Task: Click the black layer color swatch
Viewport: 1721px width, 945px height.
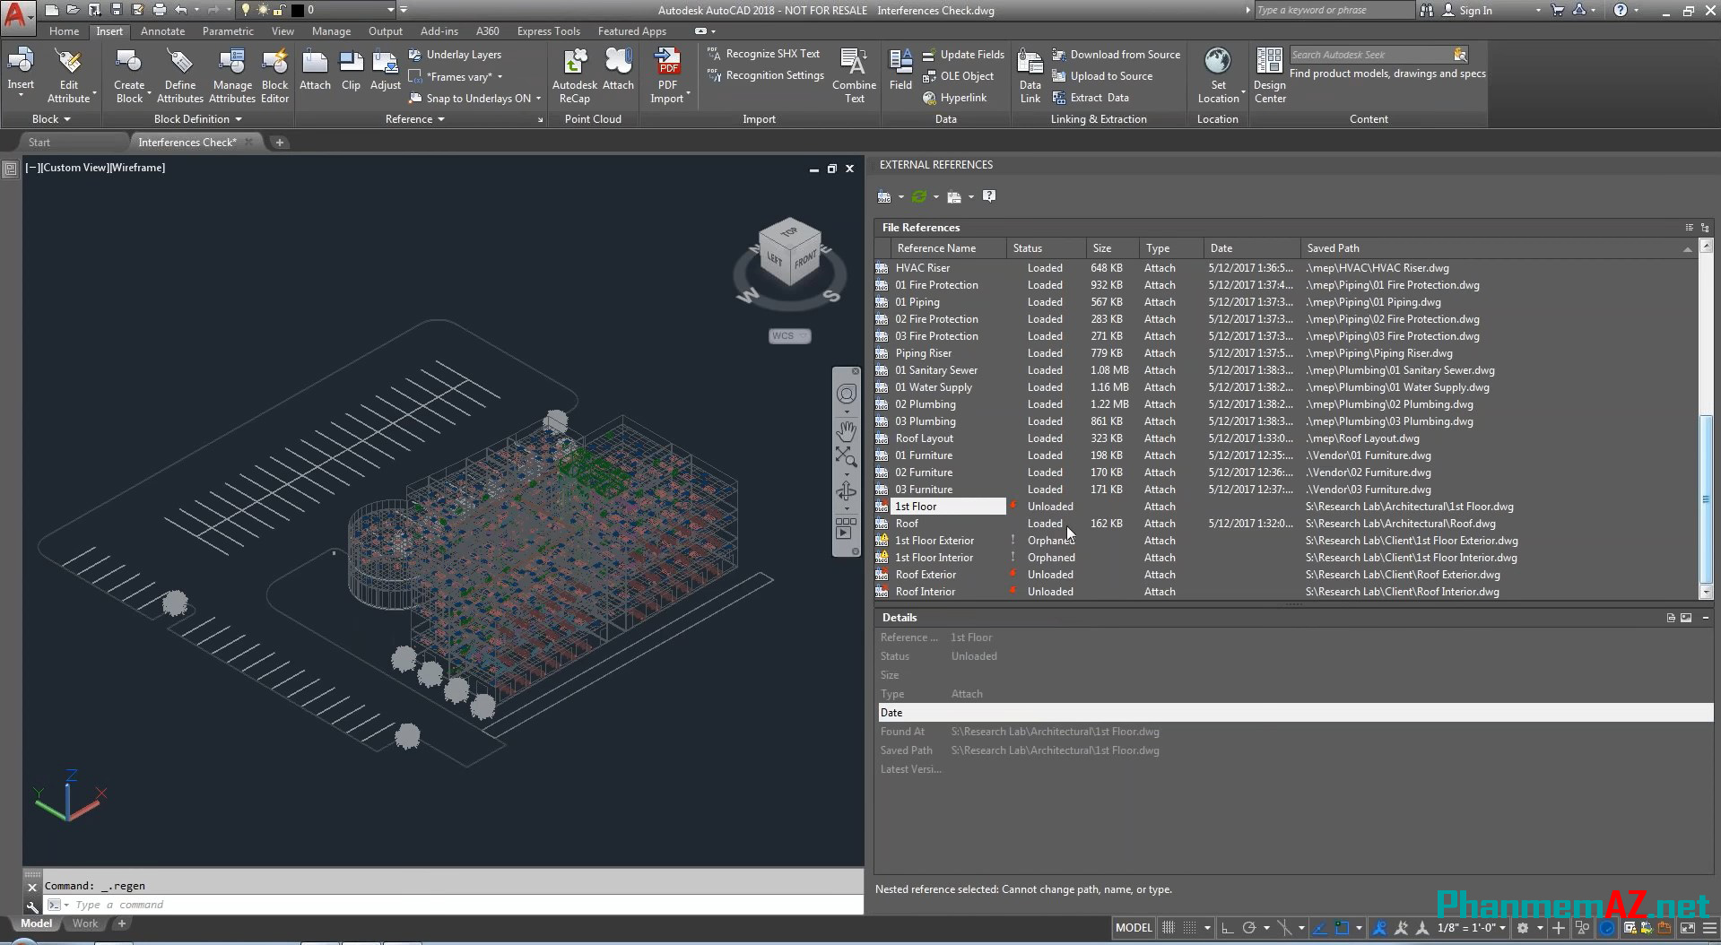Action: coord(298,11)
